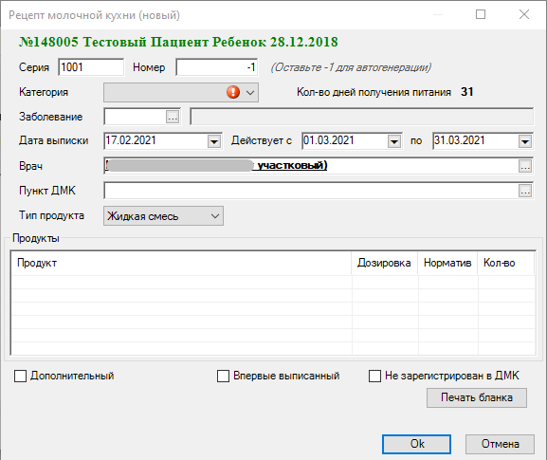
Task: Open the Действует с date dropdown
Action: click(394, 141)
